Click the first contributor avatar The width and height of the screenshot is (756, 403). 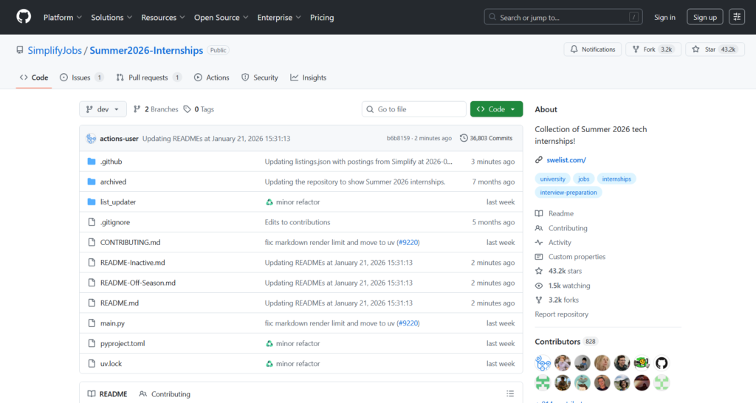tap(543, 362)
